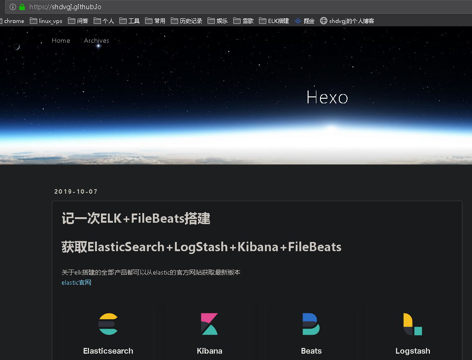
Task: Click the Hexo site title
Action: (327, 97)
